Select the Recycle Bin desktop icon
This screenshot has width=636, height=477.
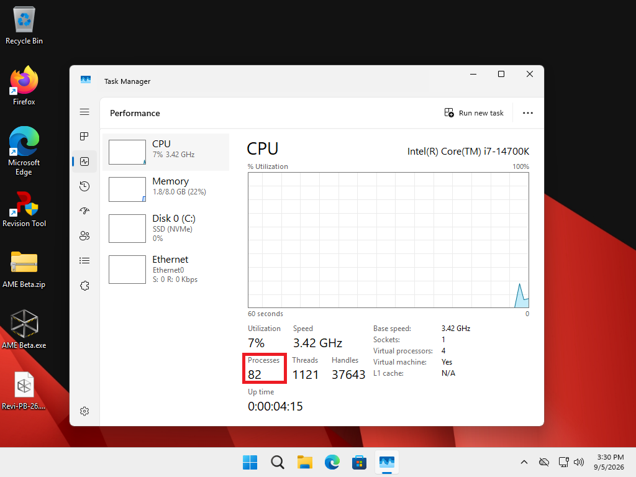pos(24,26)
